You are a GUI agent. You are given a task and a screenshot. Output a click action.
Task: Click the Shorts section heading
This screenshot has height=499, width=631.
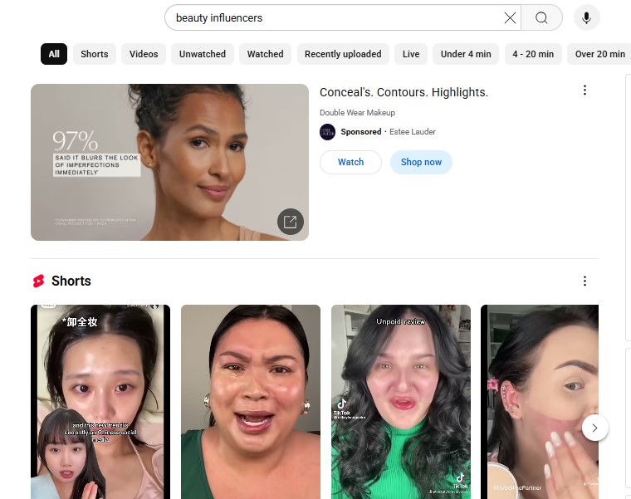pos(71,281)
